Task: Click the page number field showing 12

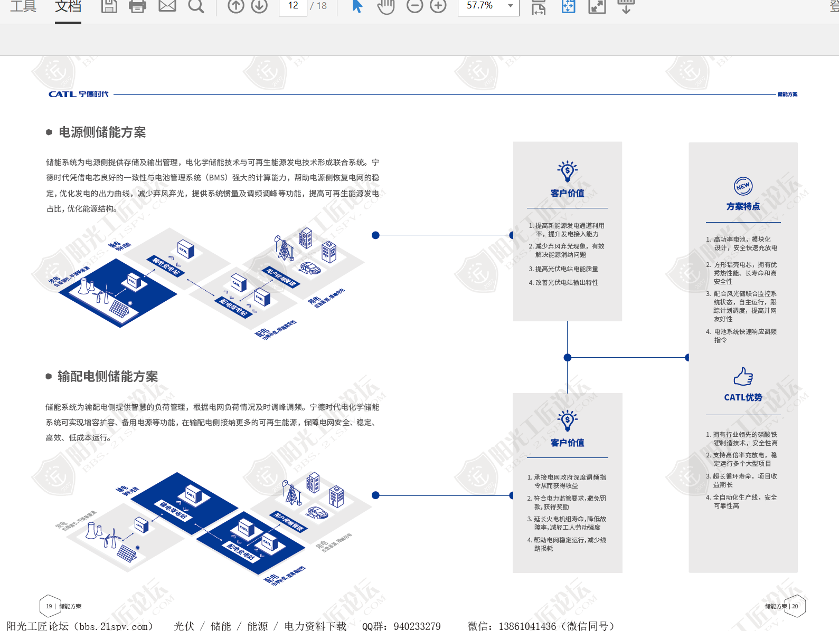Action: coord(293,6)
